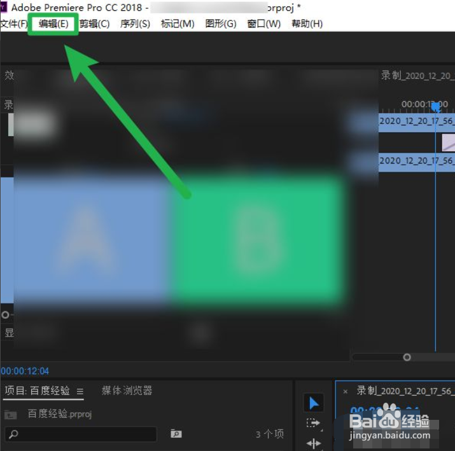Click the zoom scrollbar handle under the mini timeline
This screenshot has height=451, width=455.
[x=407, y=357]
